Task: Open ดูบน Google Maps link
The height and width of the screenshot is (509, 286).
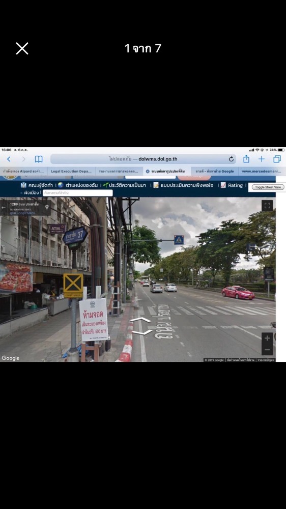Action: 22,213
